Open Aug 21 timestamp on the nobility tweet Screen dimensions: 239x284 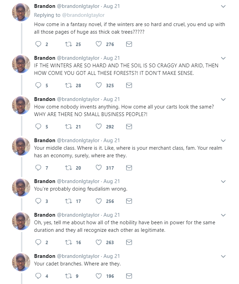click(x=111, y=215)
